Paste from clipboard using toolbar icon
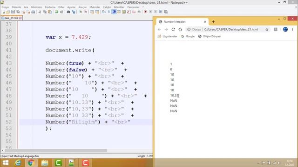The width and height of the screenshot is (298, 167). tap(50, 12)
